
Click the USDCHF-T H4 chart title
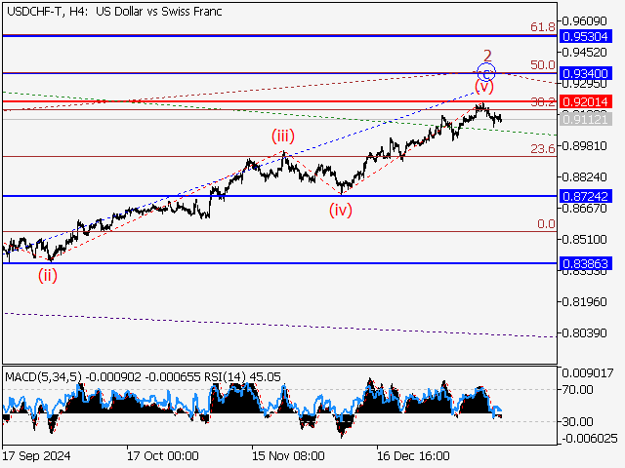click(113, 11)
